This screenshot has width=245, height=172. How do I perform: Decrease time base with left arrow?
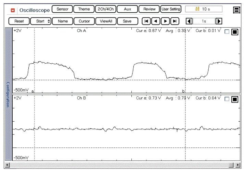tap(189, 21)
